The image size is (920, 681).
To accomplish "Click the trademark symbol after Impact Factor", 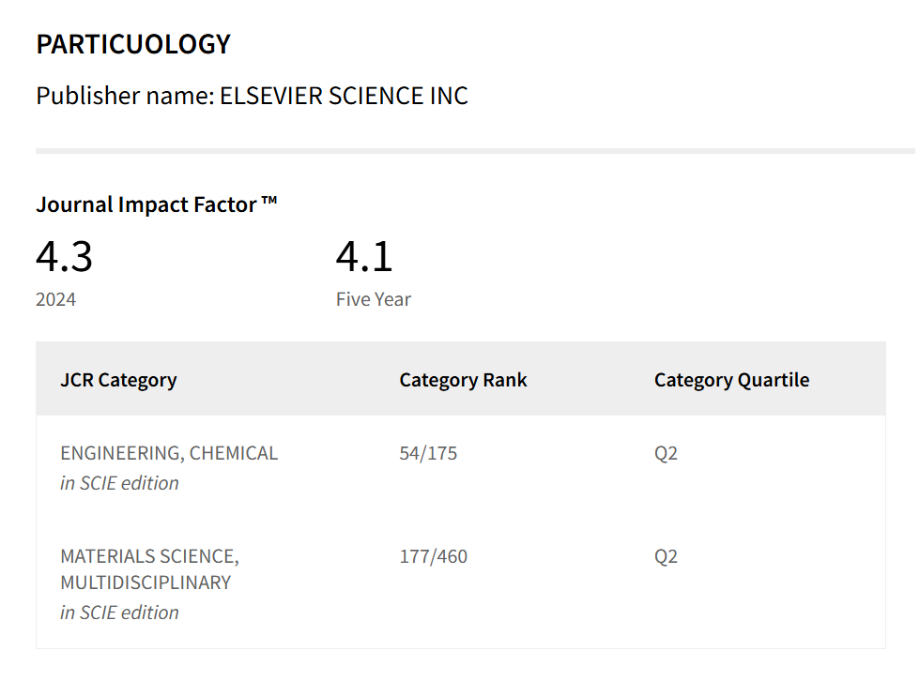I will point(269,201).
